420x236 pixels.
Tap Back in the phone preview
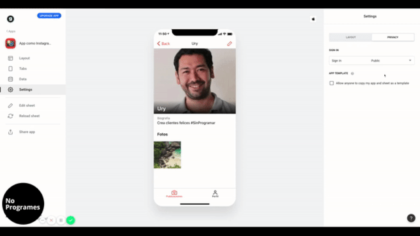163,44
